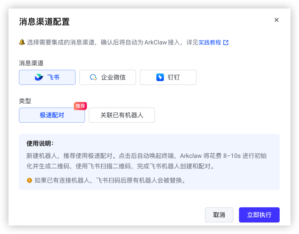The image size is (299, 234).
Task: Click the external link arrow icon
Action: pos(226,42)
